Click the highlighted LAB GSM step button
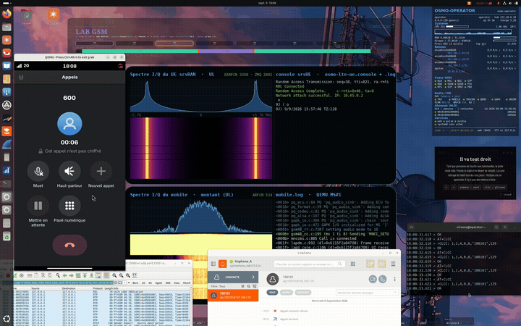This screenshot has height=326, width=521. click(x=174, y=43)
